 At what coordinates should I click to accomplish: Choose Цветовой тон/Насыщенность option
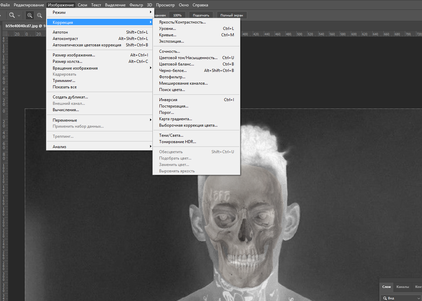[x=188, y=58]
